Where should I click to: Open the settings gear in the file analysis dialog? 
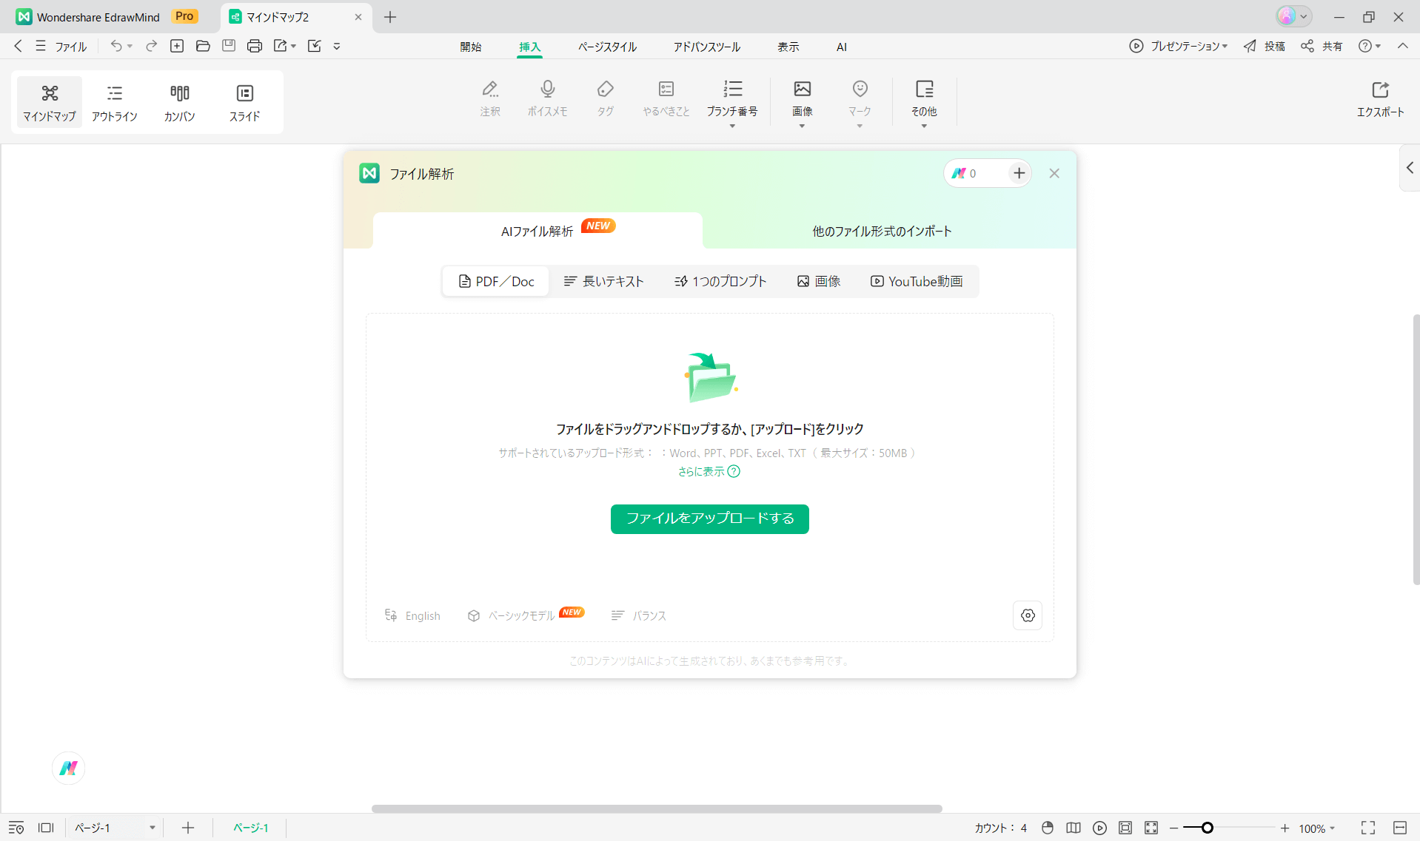(1028, 615)
